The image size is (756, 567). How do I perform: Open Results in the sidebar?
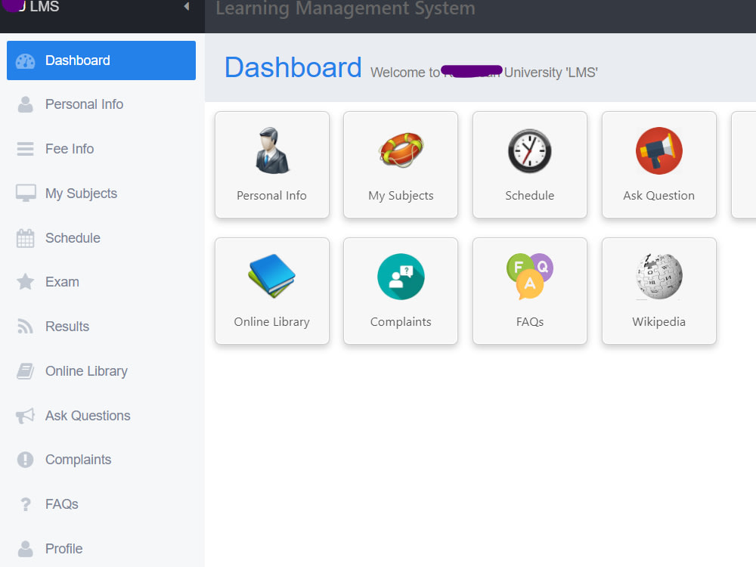tap(101, 327)
